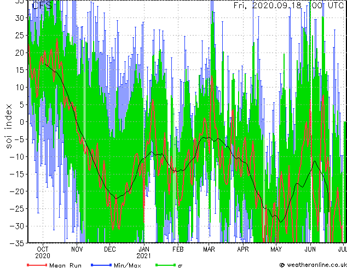Click the GFS model label at top left
The width and height of the screenshot is (347, 268).
(42, 5)
